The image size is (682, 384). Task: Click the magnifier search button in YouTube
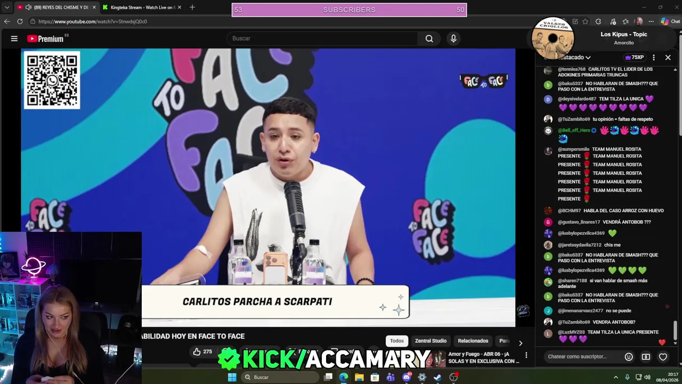pyautogui.click(x=429, y=38)
